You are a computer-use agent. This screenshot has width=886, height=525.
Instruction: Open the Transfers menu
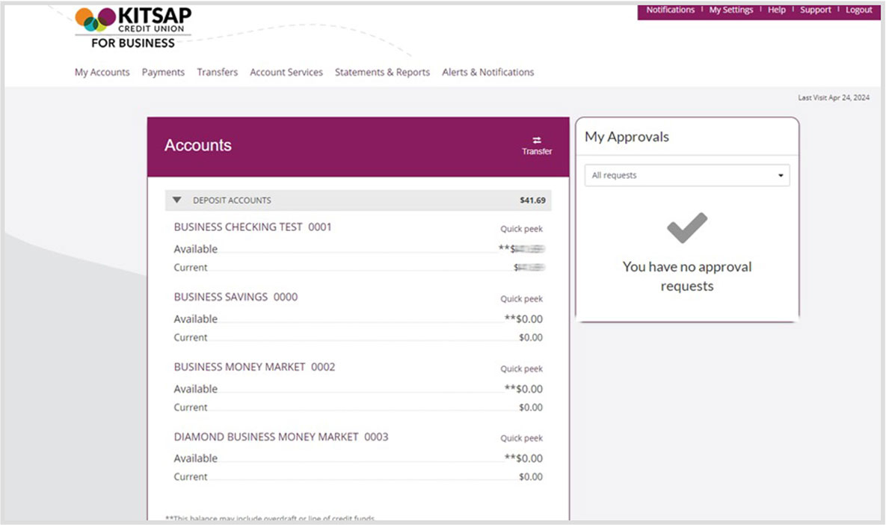[217, 72]
